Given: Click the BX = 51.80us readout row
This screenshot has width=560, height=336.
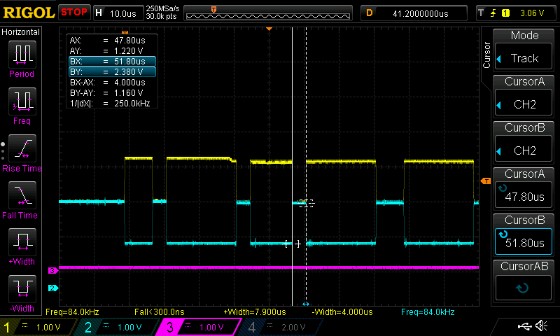Looking at the screenshot, I should click(x=113, y=62).
